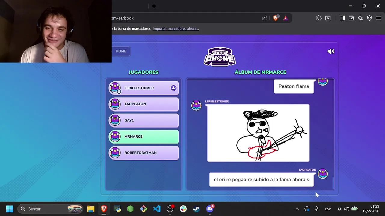
Task: Open File Explorer from the taskbar
Action: 91,209
